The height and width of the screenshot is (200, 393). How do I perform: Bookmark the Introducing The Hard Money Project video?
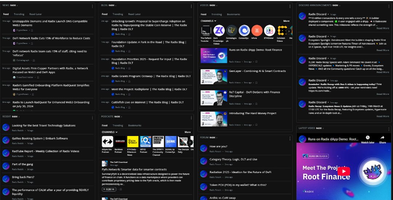(256, 125)
